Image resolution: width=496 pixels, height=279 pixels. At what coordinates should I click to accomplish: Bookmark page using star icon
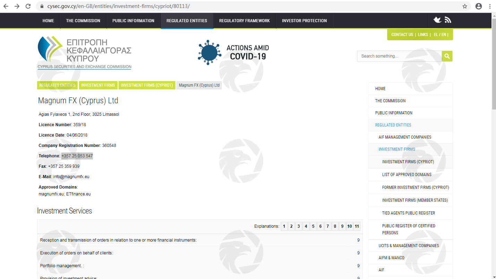465,6
